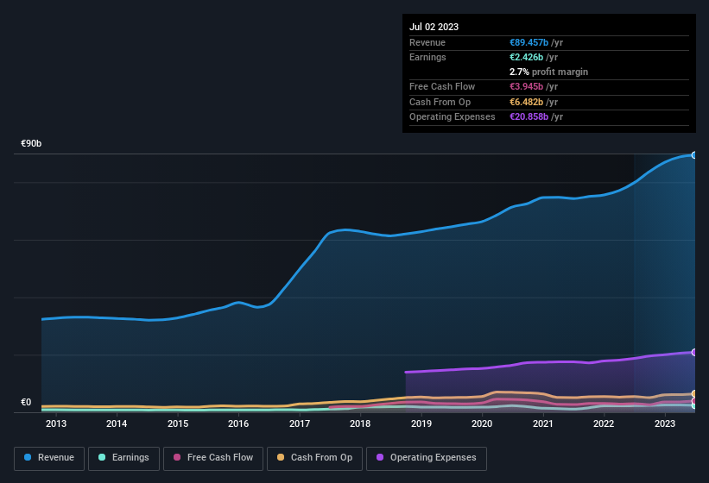Toggle the Earnings legend button
This screenshot has height=483, width=709.
pos(123,458)
